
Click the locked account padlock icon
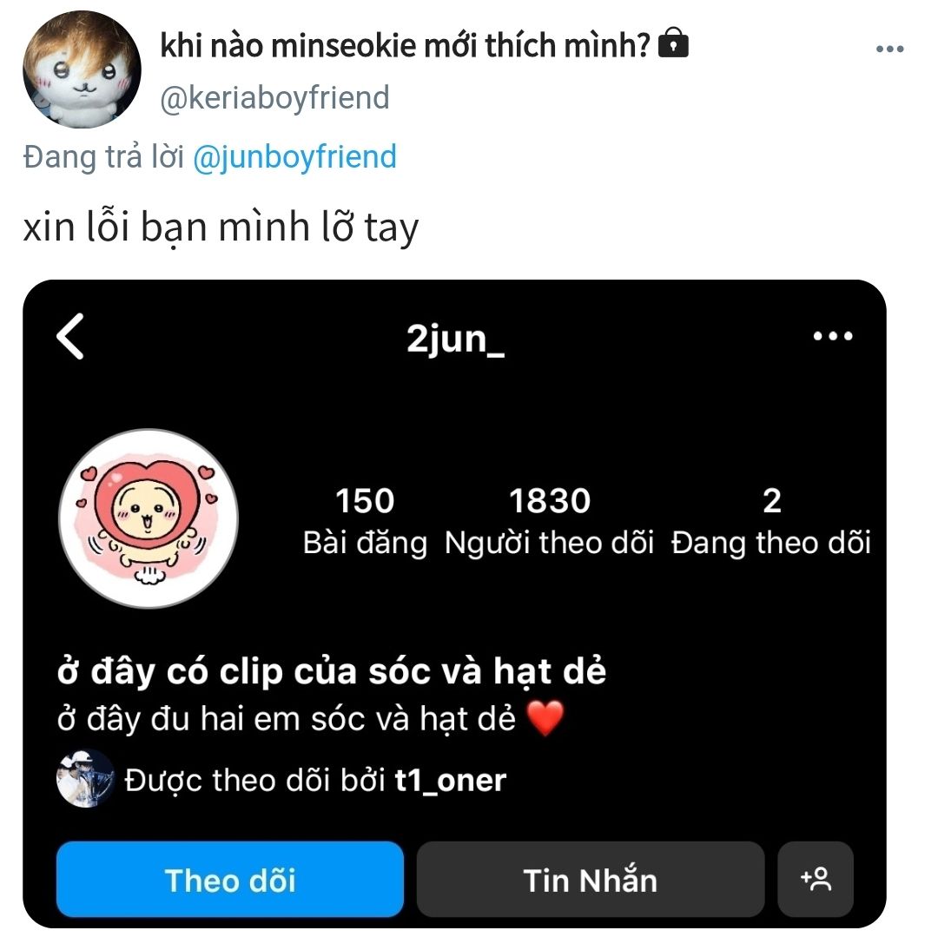click(x=672, y=43)
